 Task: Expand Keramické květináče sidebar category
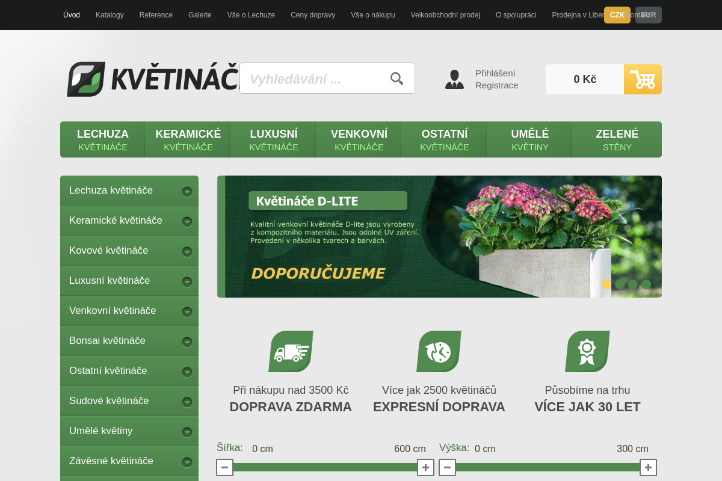pyautogui.click(x=187, y=221)
